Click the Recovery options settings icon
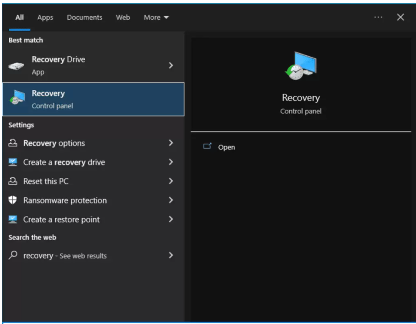 (x=13, y=143)
